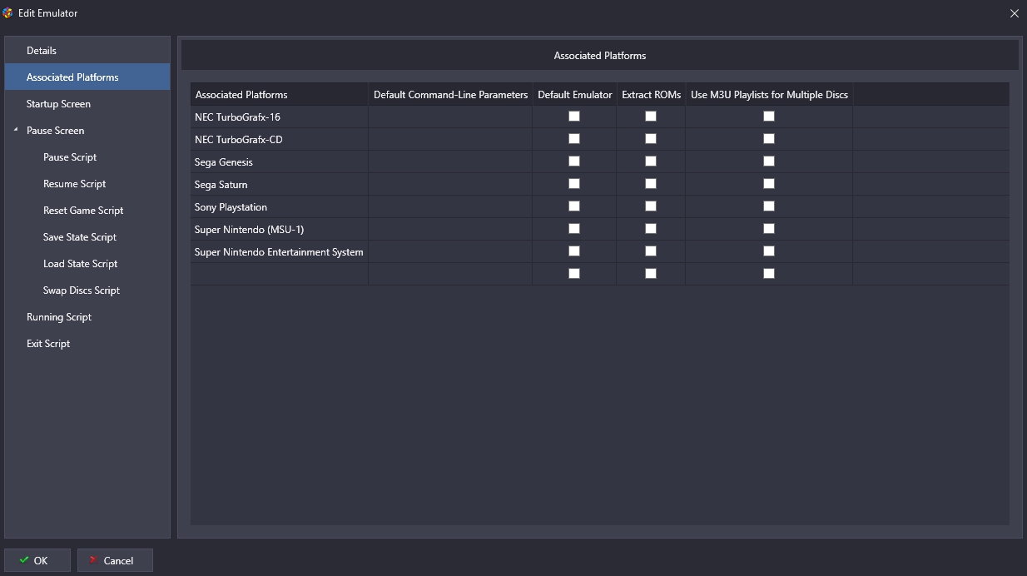Edit command-line parameters for NEC TurboGrafx-16
This screenshot has width=1027, height=576.
pos(450,117)
